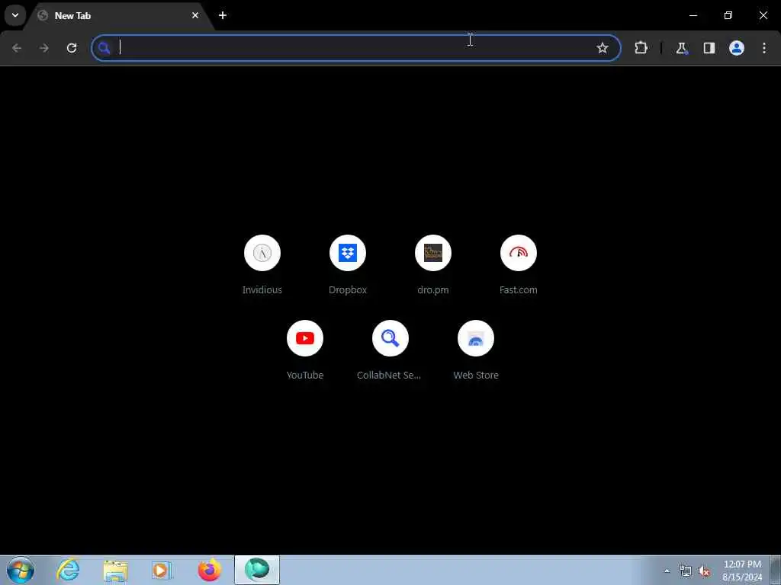Click the search magnifier in address bar
Screen dimensions: 781x585
click(104, 48)
